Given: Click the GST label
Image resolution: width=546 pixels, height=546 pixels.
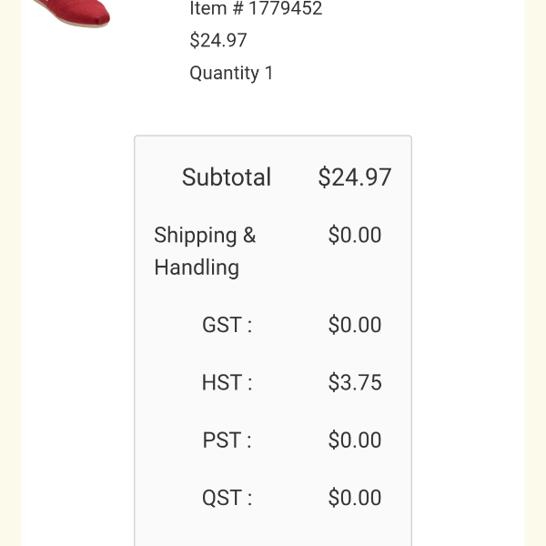Looking at the screenshot, I should click(227, 325).
